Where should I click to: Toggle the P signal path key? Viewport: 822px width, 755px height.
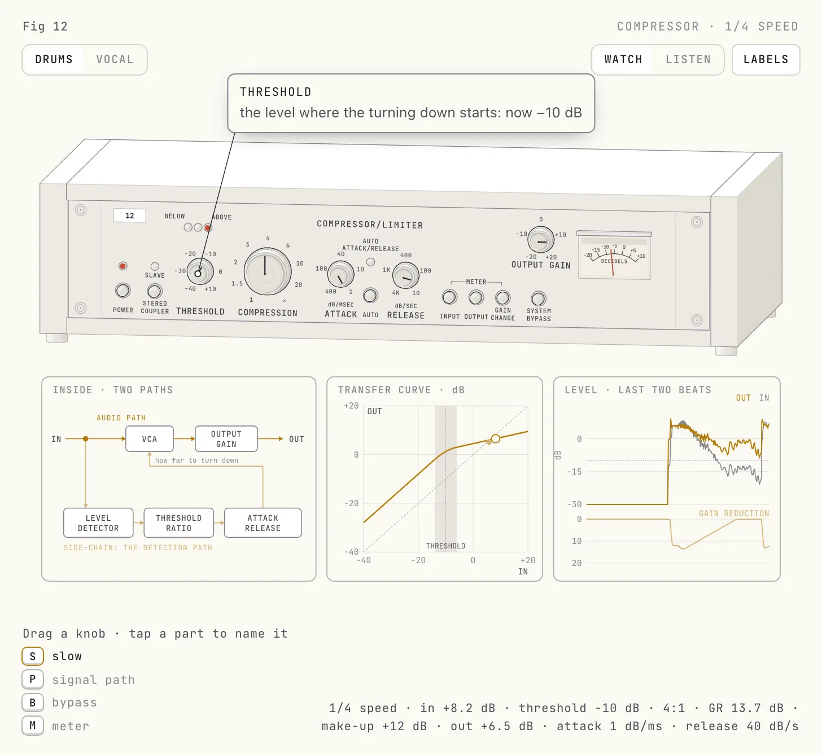(33, 679)
